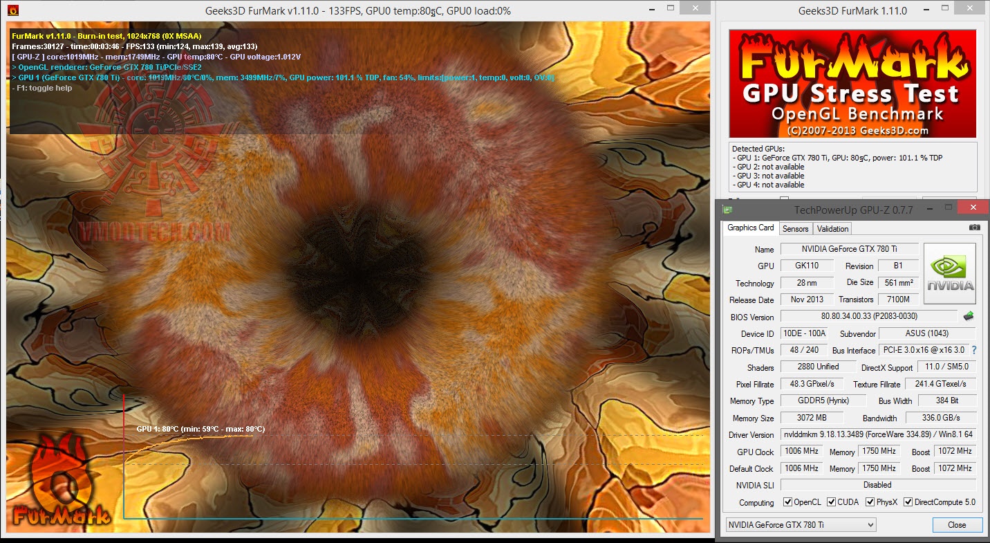Screen dimensions: 990x543
Task: Click the Bandwidth field
Action: pos(941,418)
